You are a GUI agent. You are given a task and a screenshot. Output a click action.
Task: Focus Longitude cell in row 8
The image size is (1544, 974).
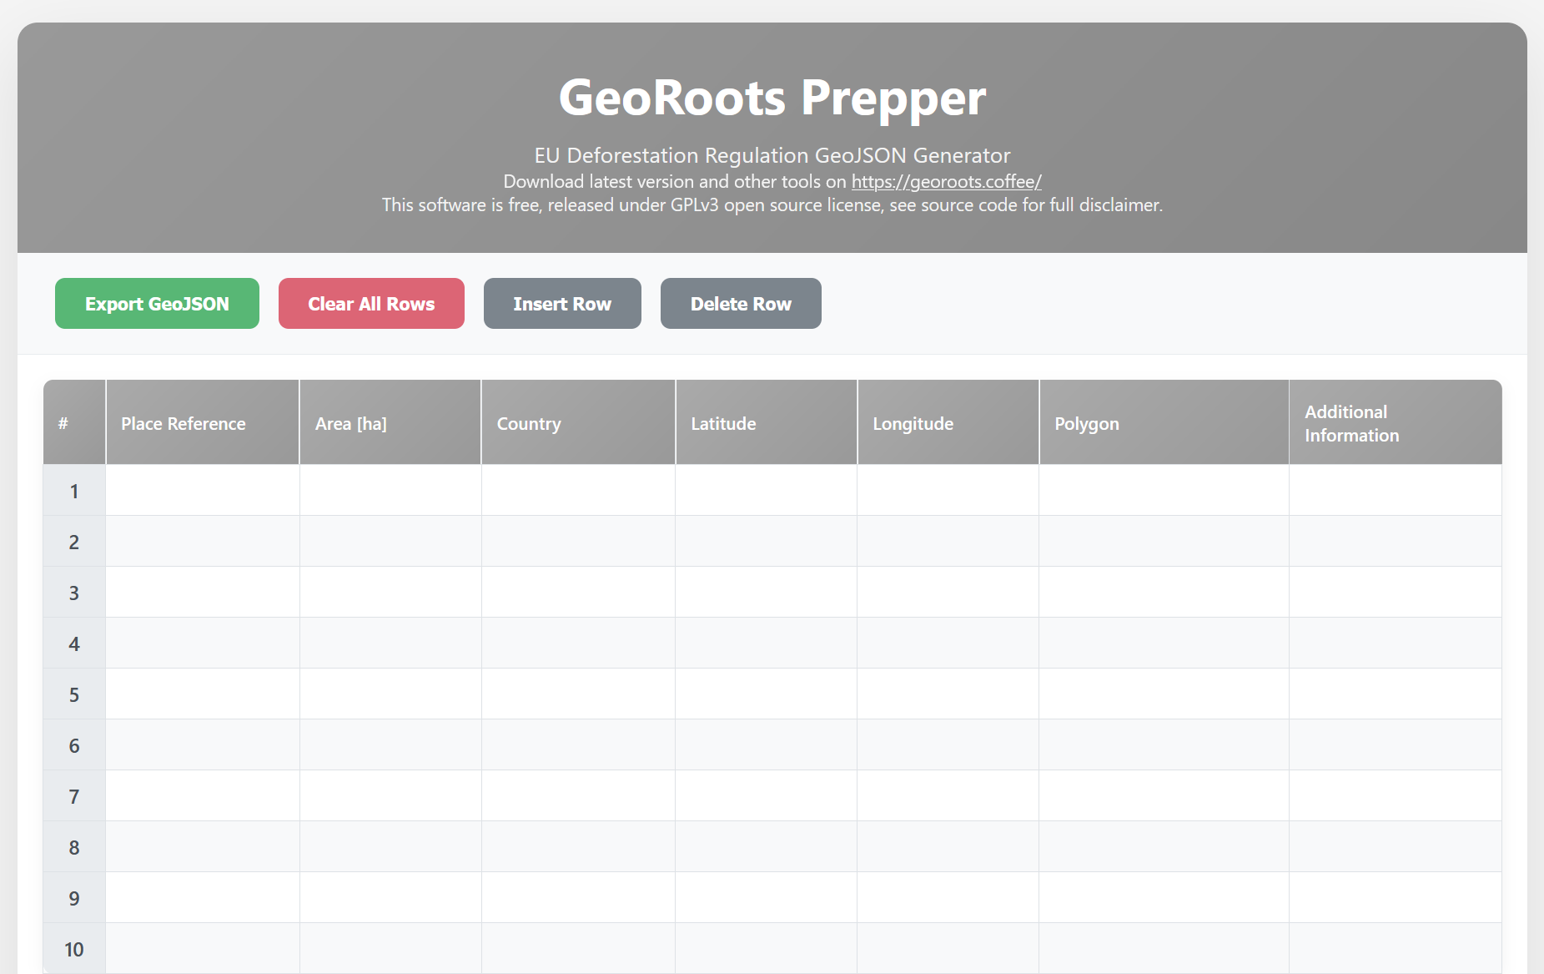[948, 846]
